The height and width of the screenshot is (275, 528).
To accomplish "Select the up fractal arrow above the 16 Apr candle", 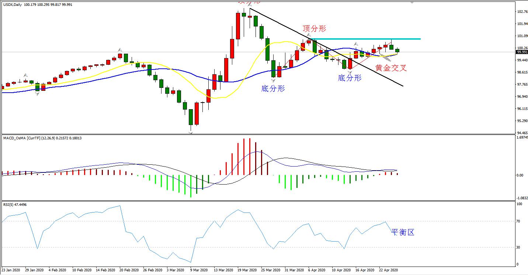I will (356, 44).
